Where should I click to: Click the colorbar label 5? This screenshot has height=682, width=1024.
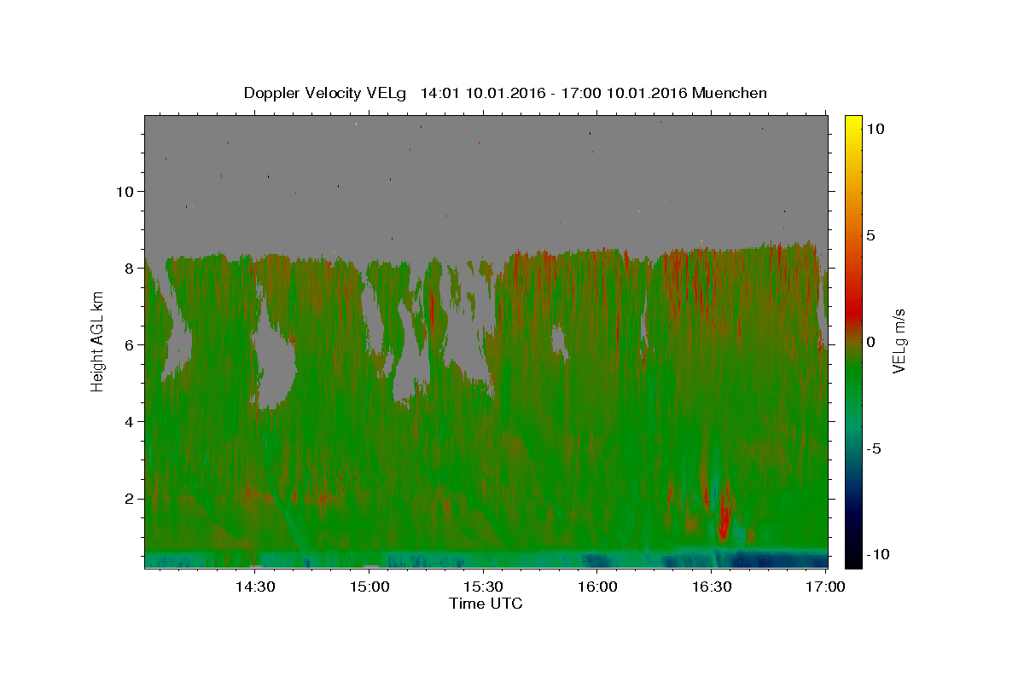(872, 235)
